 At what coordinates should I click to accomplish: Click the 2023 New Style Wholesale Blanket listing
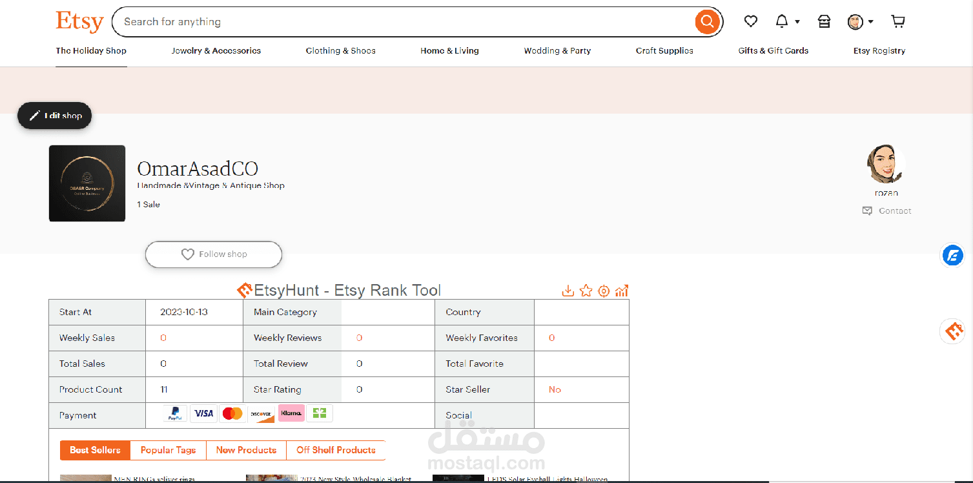(355, 479)
